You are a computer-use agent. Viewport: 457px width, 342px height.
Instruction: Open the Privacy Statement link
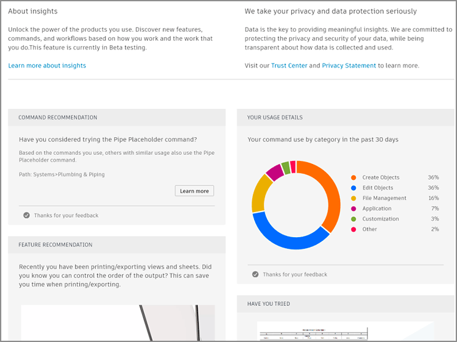349,65
